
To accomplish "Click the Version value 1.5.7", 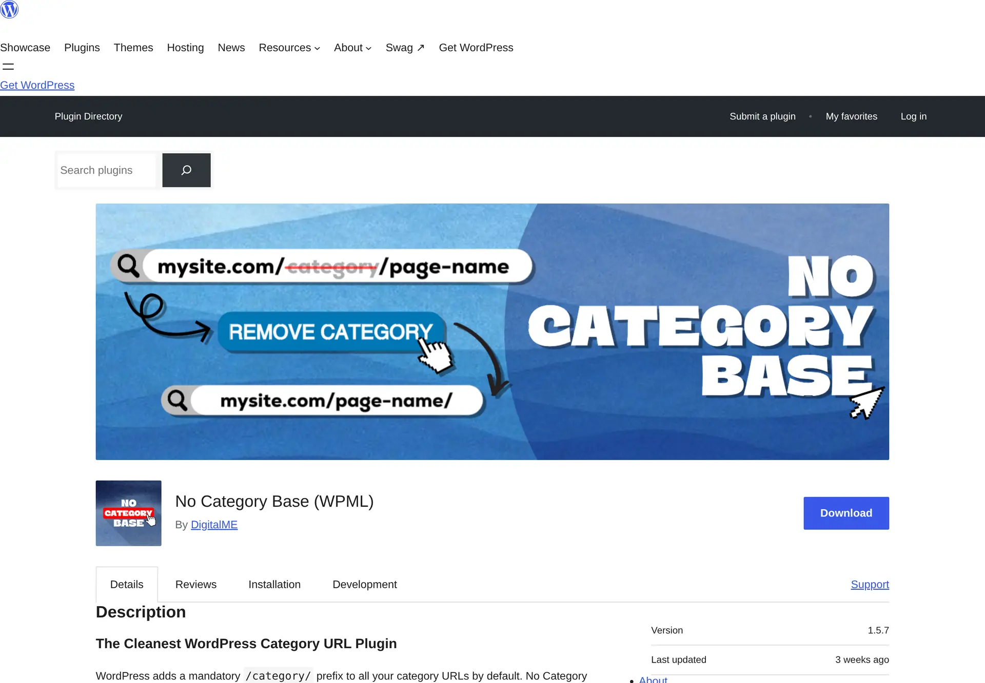I will point(878,630).
